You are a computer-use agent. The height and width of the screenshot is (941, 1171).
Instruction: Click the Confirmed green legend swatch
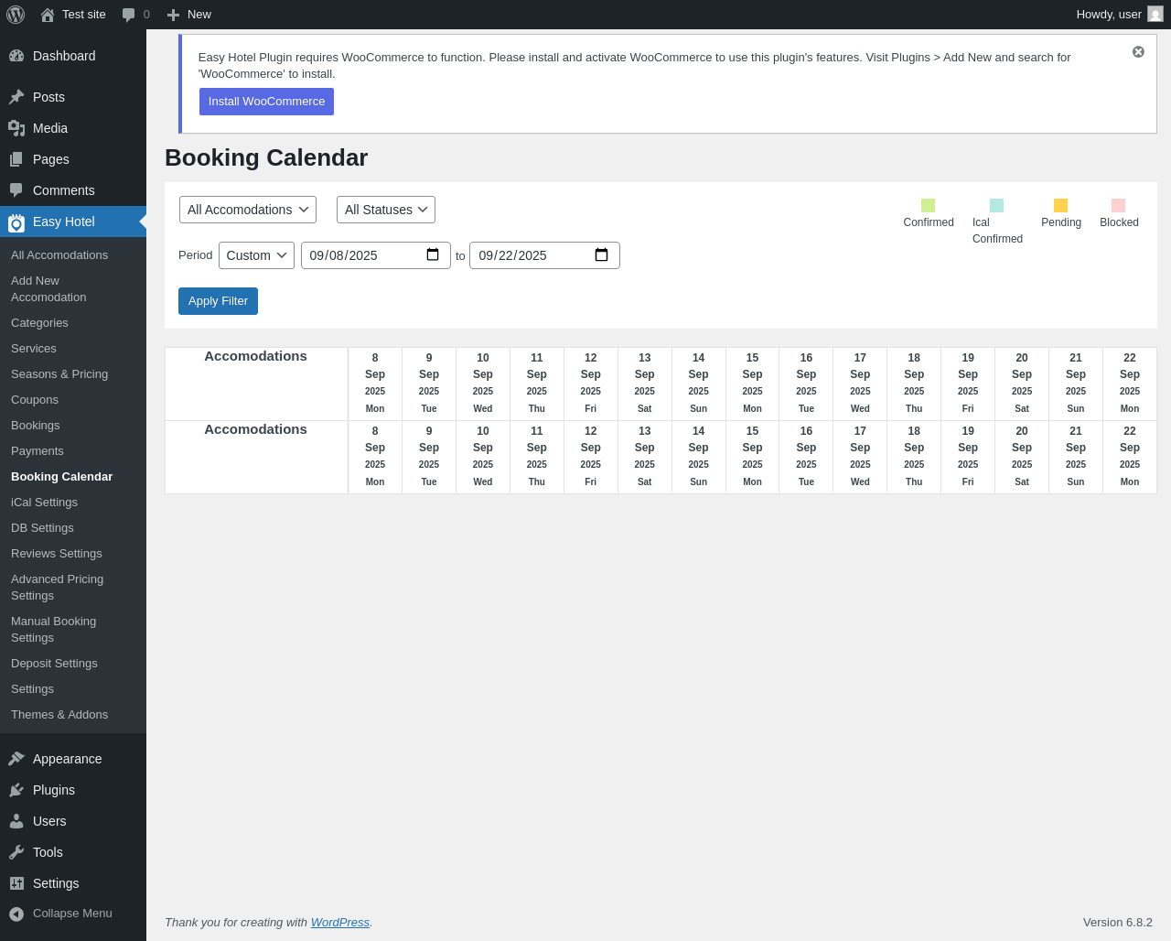928,206
